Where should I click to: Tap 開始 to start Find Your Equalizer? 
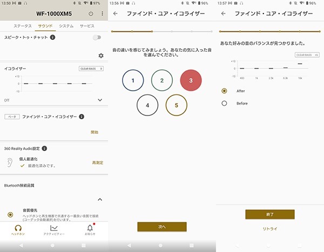pyautogui.click(x=94, y=132)
